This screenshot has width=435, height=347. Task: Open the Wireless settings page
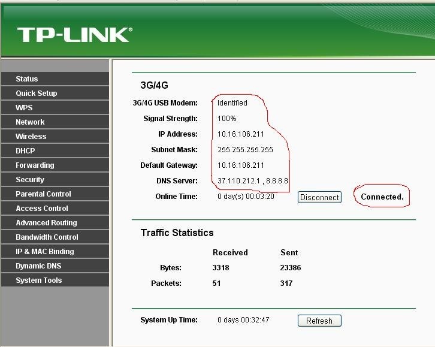pos(31,137)
